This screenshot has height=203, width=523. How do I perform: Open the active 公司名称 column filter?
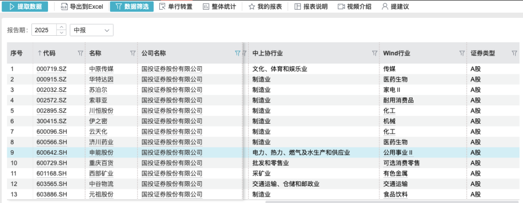(237, 53)
